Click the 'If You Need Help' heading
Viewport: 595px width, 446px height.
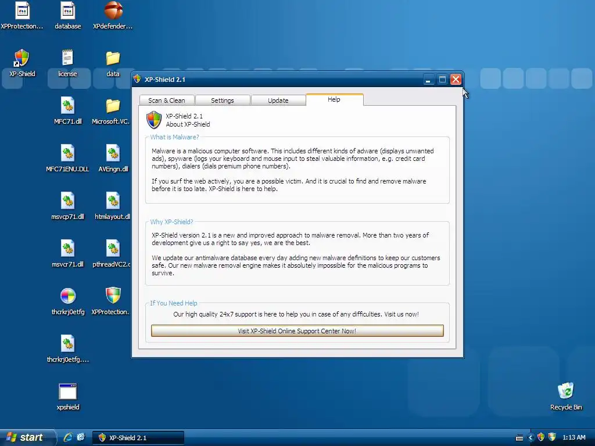[x=173, y=303]
